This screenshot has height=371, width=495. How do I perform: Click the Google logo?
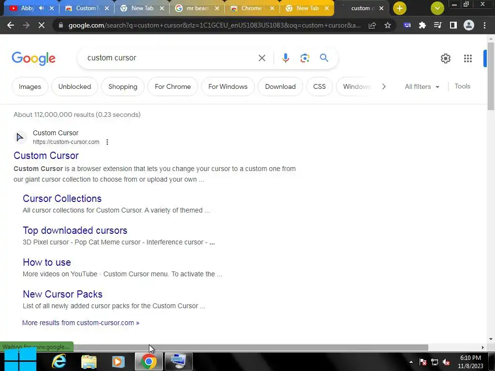pos(33,58)
